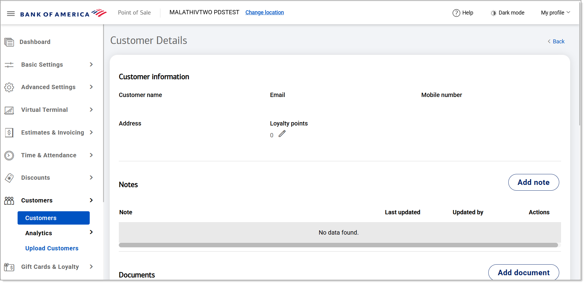The height and width of the screenshot is (284, 585).
Task: Click the Virtual Terminal icon
Action: (x=9, y=110)
